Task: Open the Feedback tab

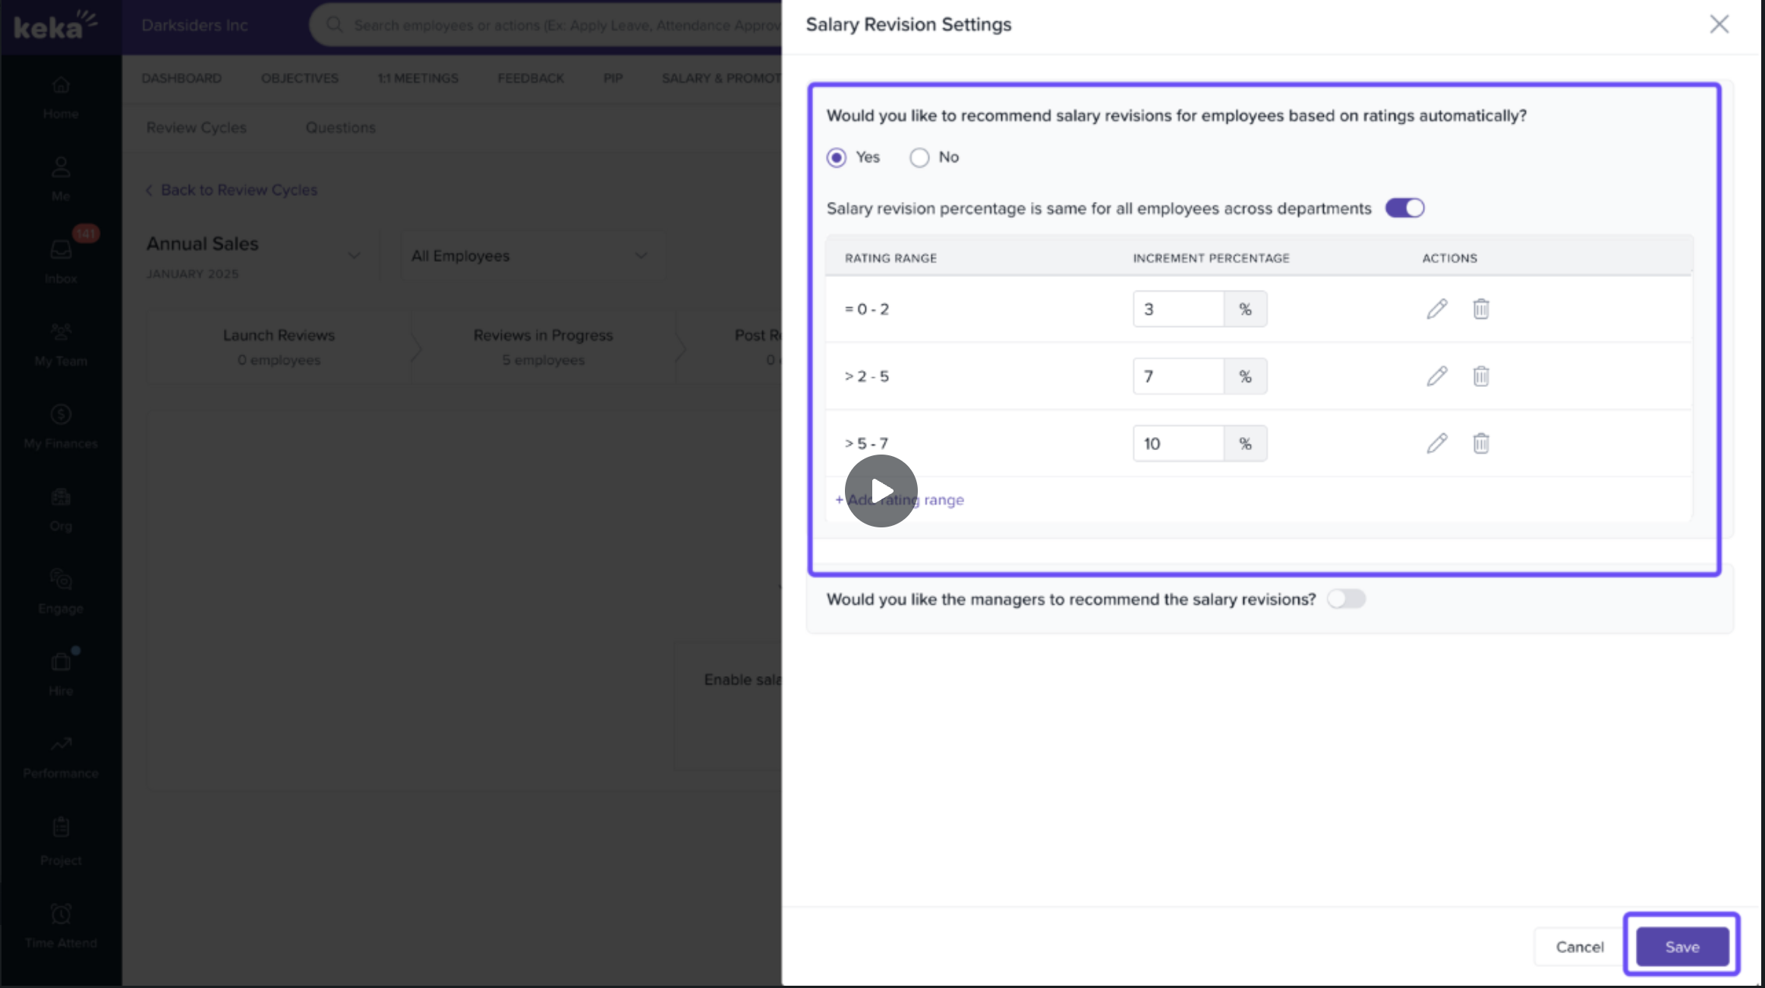Action: [530, 78]
